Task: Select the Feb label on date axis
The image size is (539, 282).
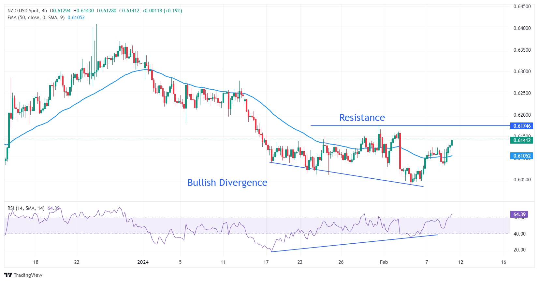Action: click(x=384, y=262)
